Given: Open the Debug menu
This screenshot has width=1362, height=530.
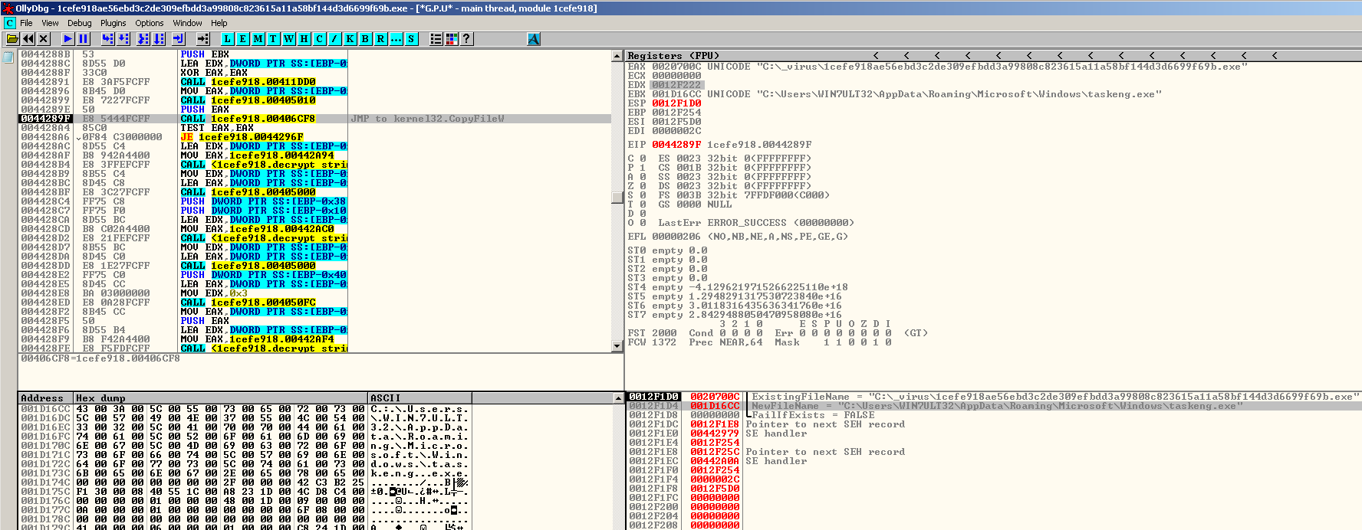Looking at the screenshot, I should click(x=79, y=23).
